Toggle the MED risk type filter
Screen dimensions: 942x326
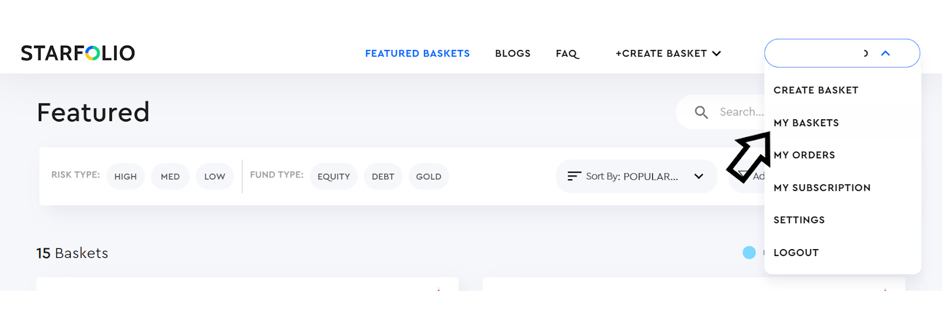click(170, 176)
